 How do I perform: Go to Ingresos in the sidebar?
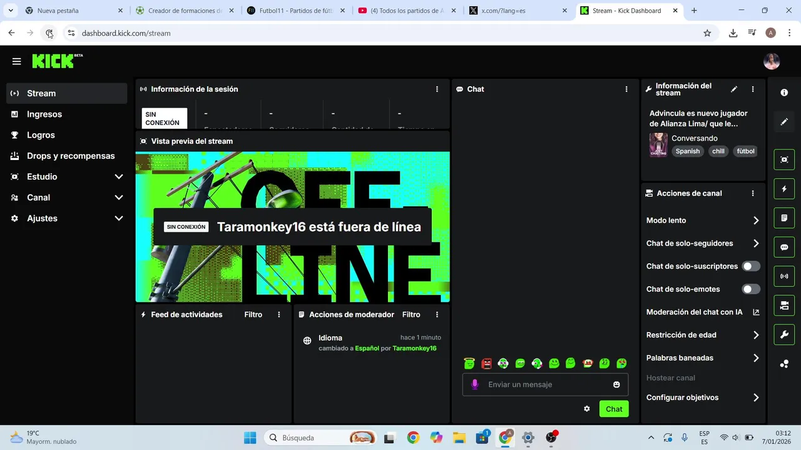(x=67, y=114)
